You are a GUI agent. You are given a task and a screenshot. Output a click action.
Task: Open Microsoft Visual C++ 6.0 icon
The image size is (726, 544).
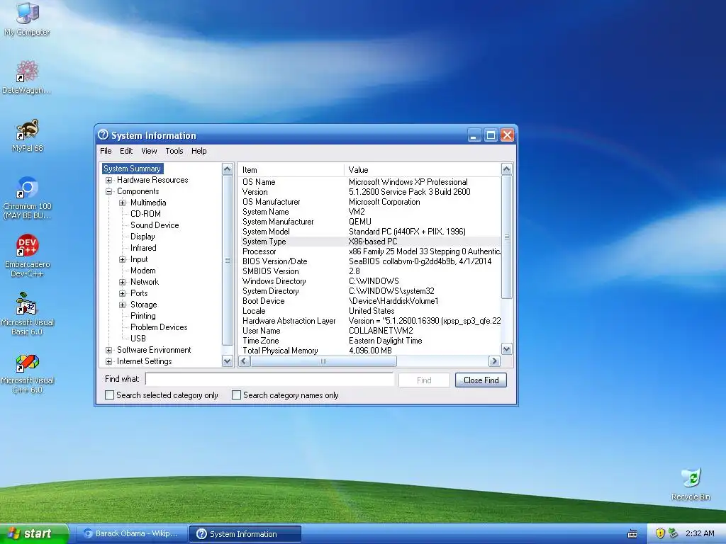coord(27,373)
